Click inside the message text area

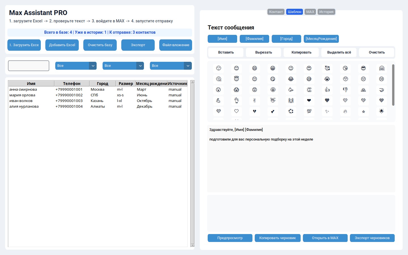tap(301, 159)
